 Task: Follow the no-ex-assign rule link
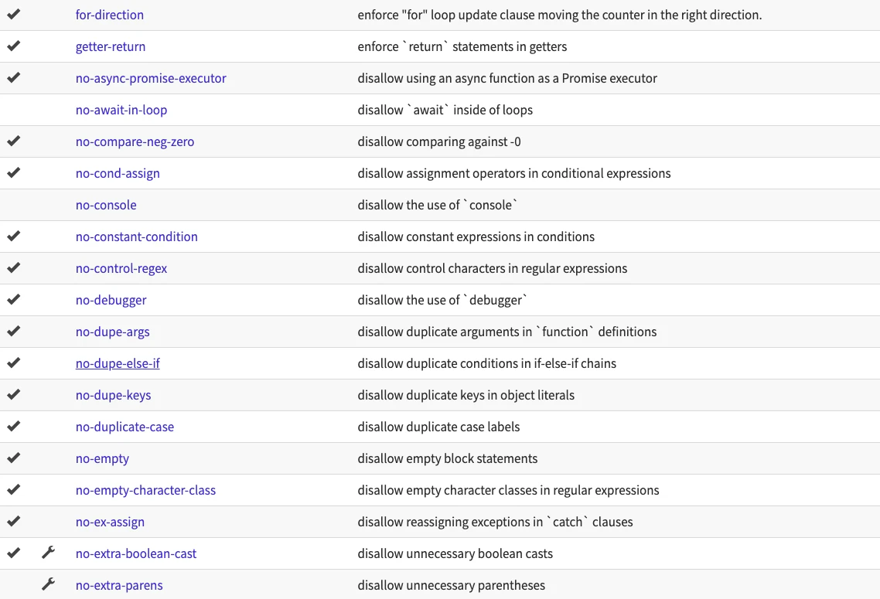(x=110, y=522)
